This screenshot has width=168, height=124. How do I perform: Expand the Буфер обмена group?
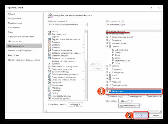tap(113, 50)
